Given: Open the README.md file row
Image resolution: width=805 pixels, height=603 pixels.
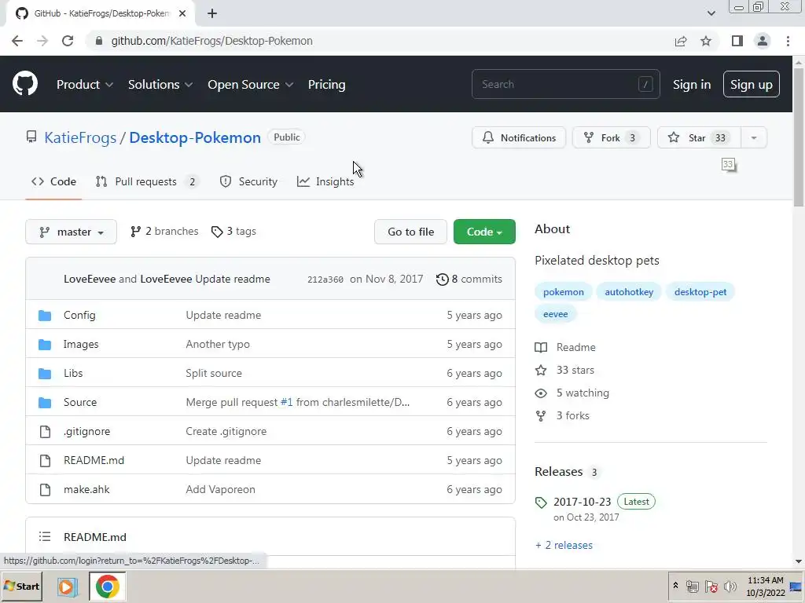Looking at the screenshot, I should coord(270,460).
